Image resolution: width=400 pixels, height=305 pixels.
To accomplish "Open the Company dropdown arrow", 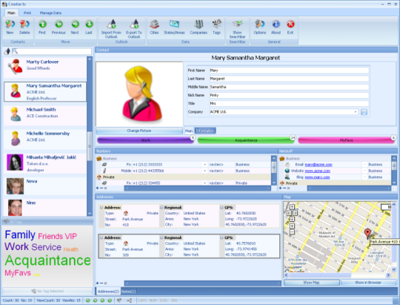I will pyautogui.click(x=356, y=112).
